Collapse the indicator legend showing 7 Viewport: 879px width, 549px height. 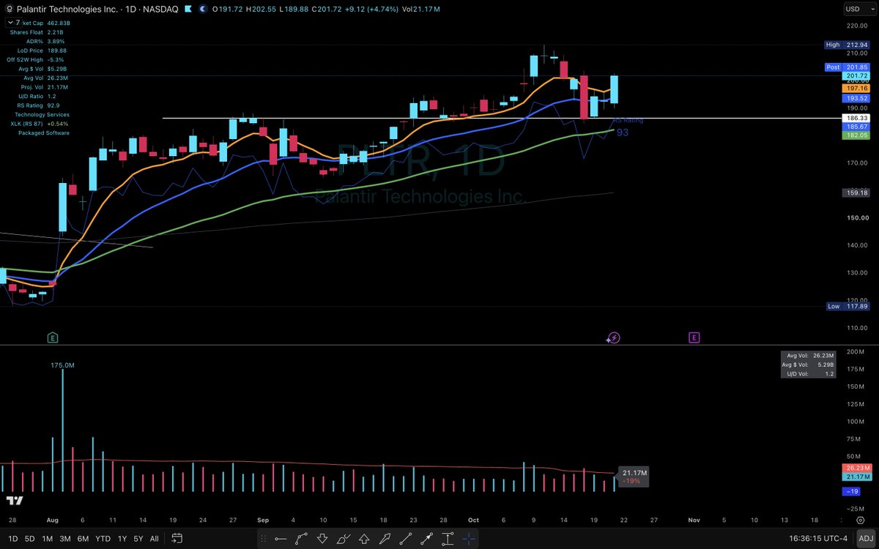[x=13, y=23]
